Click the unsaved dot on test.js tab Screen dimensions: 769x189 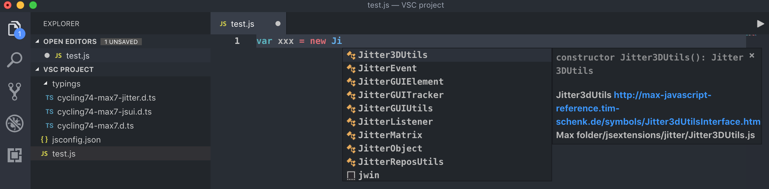pyautogui.click(x=278, y=24)
